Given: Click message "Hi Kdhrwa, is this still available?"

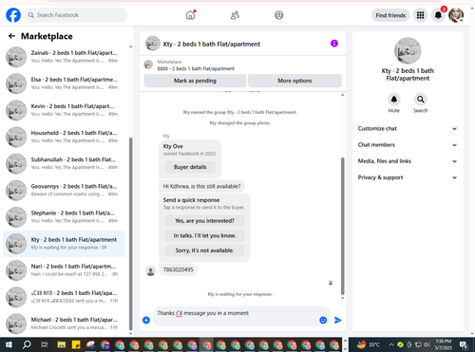Looking at the screenshot, I should (x=201, y=186).
